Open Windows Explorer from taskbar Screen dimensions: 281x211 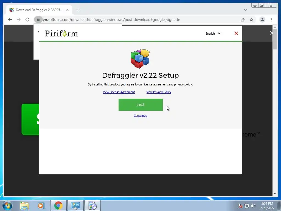point(24,206)
